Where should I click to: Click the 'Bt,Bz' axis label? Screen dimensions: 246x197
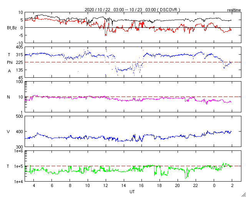(12, 28)
